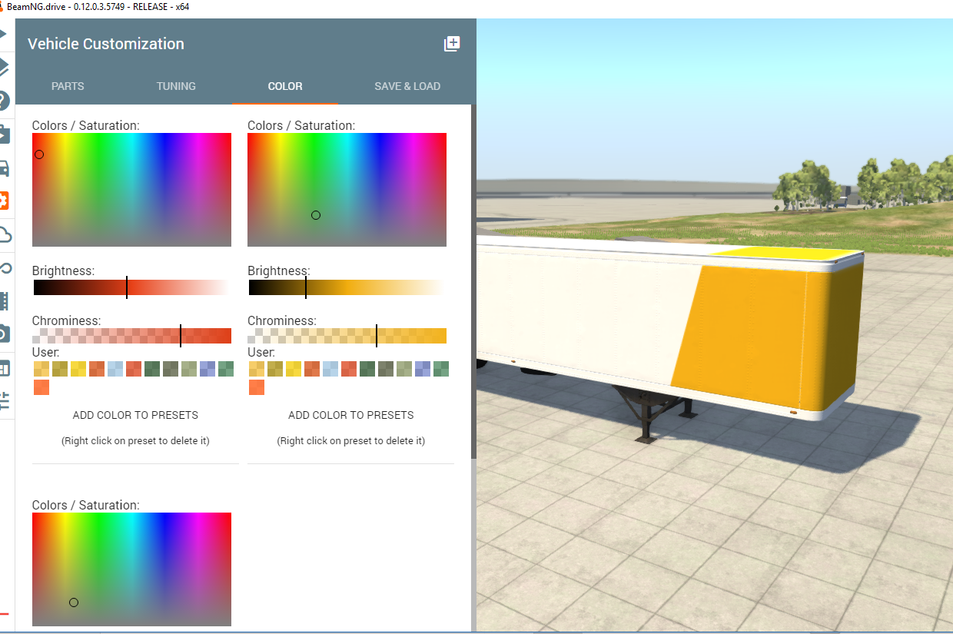Open the UI apps layout icon
Image resolution: width=953 pixels, height=634 pixels.
click(4, 367)
